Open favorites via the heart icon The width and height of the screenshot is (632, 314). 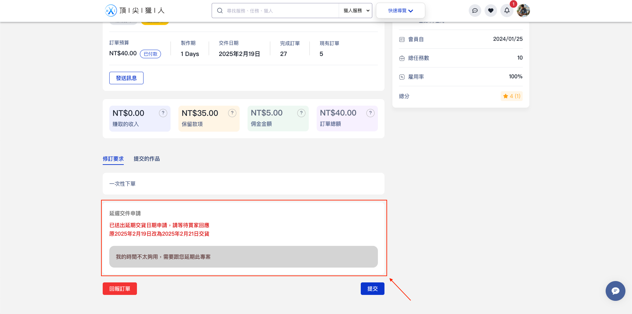pos(490,11)
